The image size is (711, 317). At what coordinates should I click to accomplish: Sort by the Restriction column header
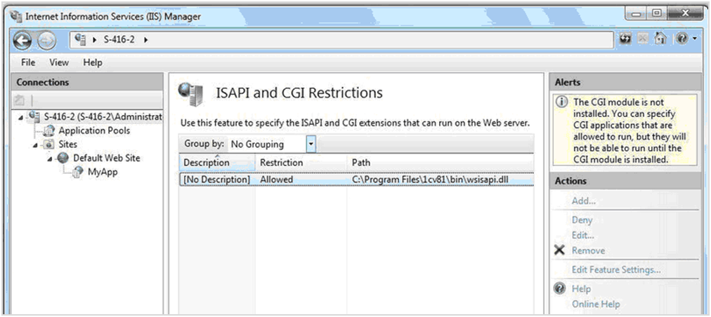pos(281,163)
